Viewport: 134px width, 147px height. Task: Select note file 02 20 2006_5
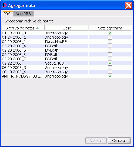tap(14, 50)
